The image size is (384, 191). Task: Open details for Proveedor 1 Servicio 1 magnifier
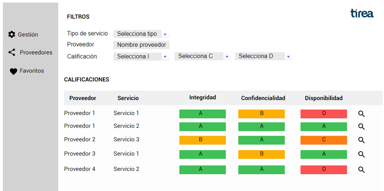[x=362, y=114]
